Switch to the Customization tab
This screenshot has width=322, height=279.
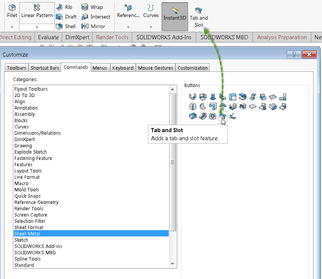(x=192, y=68)
